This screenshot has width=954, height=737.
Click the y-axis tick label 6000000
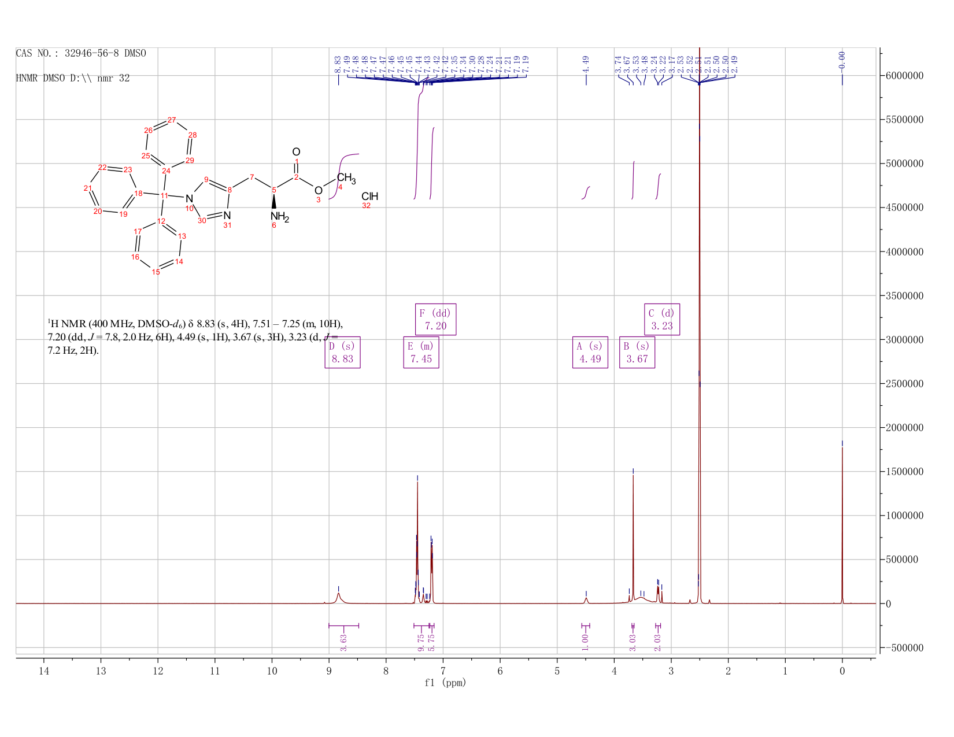(903, 76)
